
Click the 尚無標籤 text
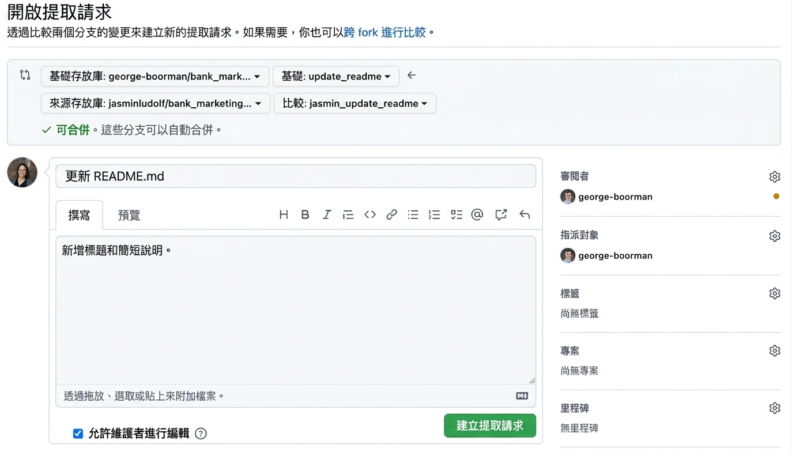[x=579, y=314]
